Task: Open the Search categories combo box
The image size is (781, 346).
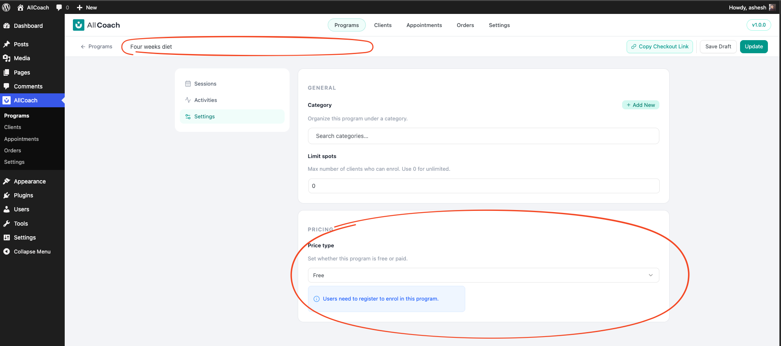Action: click(x=483, y=136)
